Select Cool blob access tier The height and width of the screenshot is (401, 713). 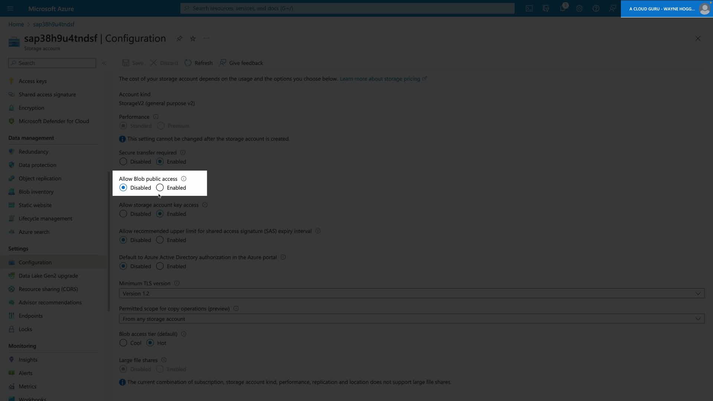pos(123,343)
